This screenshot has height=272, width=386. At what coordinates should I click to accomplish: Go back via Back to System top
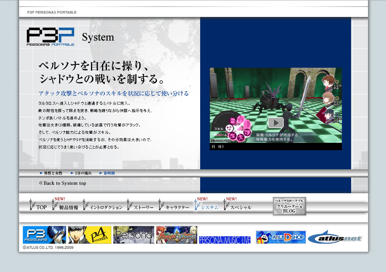[62, 183]
